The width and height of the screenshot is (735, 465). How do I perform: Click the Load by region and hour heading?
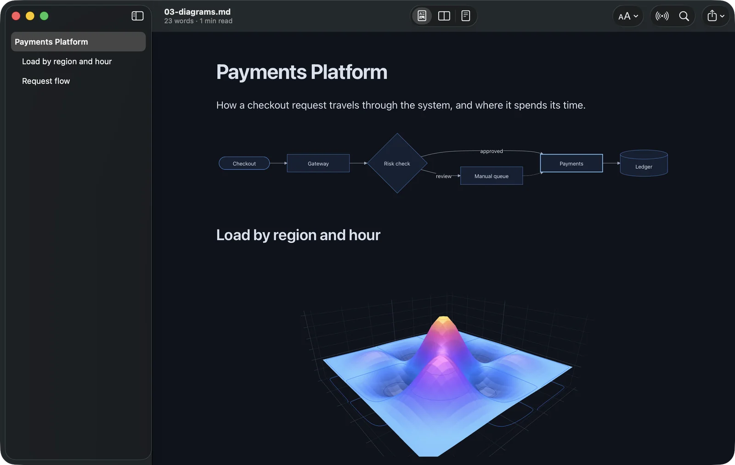pos(298,235)
